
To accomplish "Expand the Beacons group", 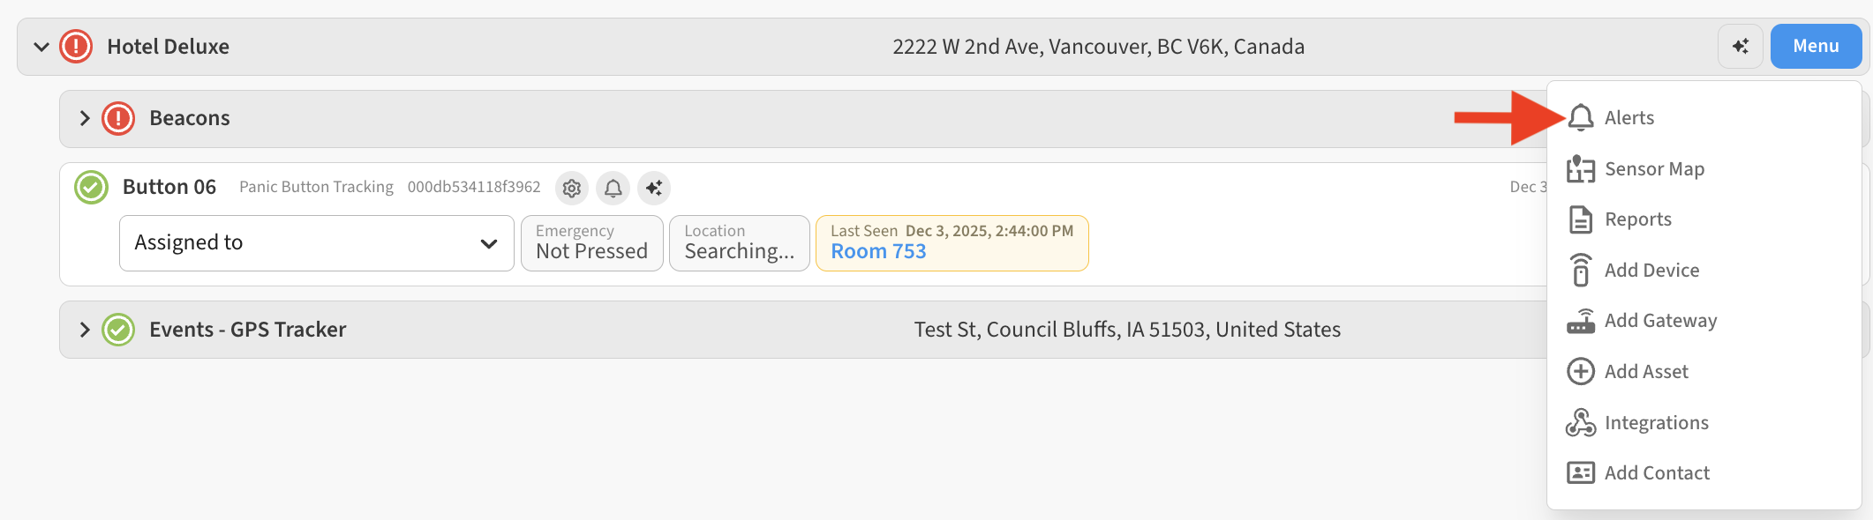I will click(x=85, y=118).
